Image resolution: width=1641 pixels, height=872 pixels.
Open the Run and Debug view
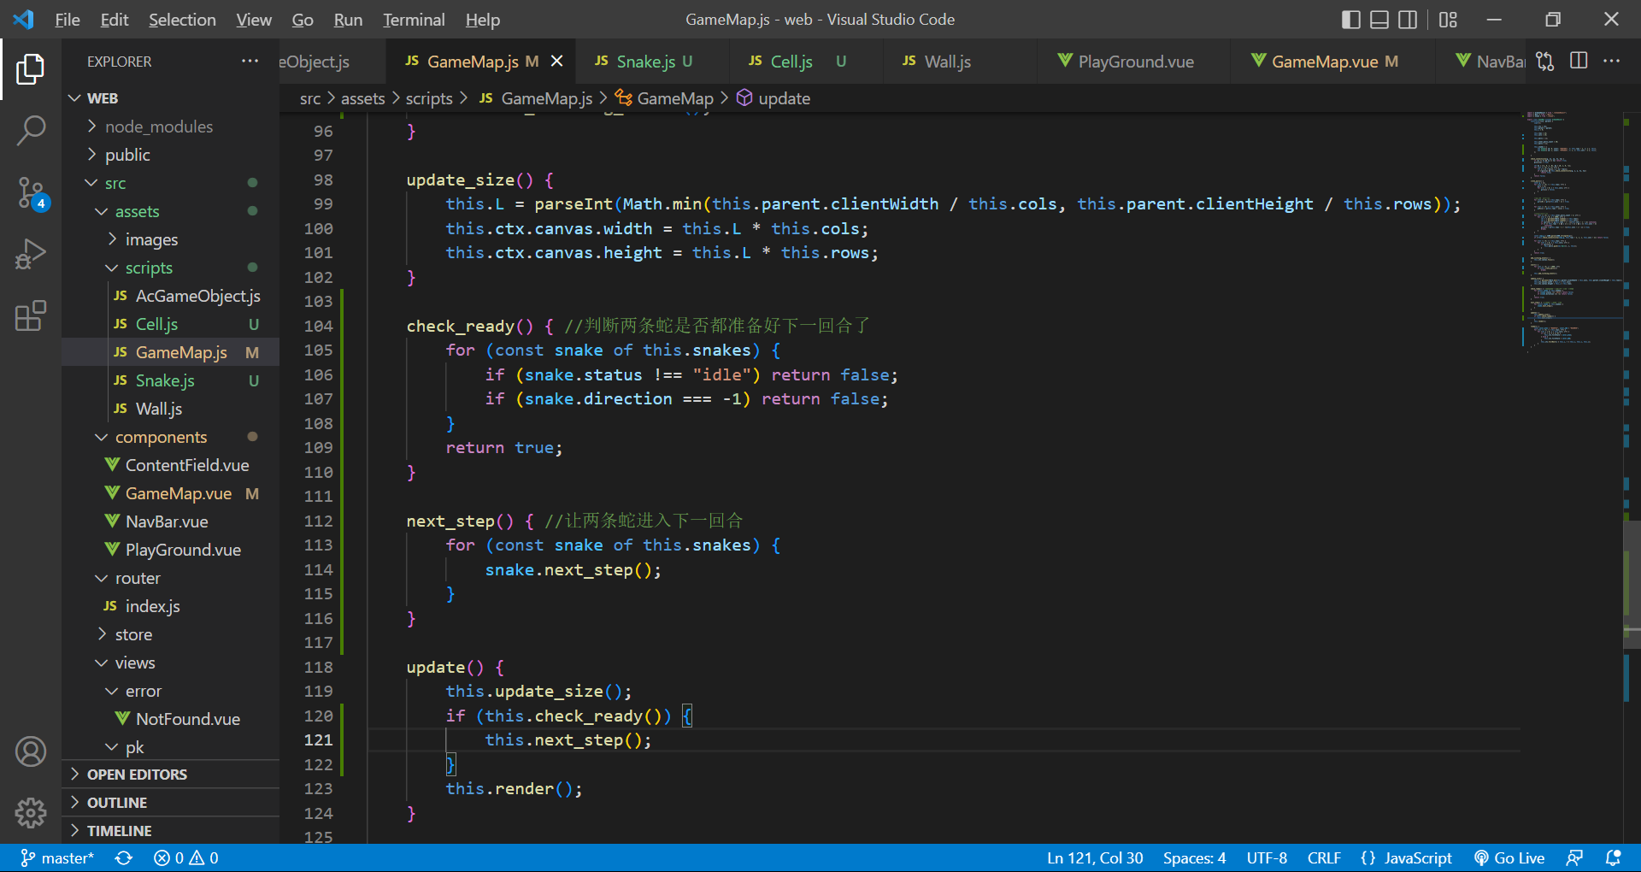pyautogui.click(x=31, y=254)
